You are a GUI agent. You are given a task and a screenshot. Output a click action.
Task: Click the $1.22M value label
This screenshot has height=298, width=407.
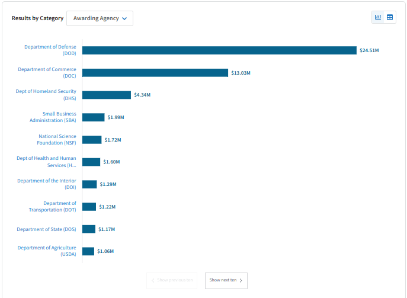click(x=107, y=207)
